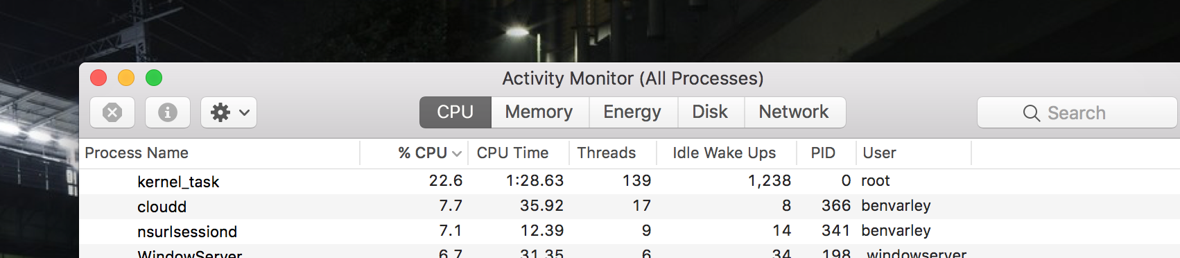
Task: Show the Network tab
Action: [x=794, y=112]
